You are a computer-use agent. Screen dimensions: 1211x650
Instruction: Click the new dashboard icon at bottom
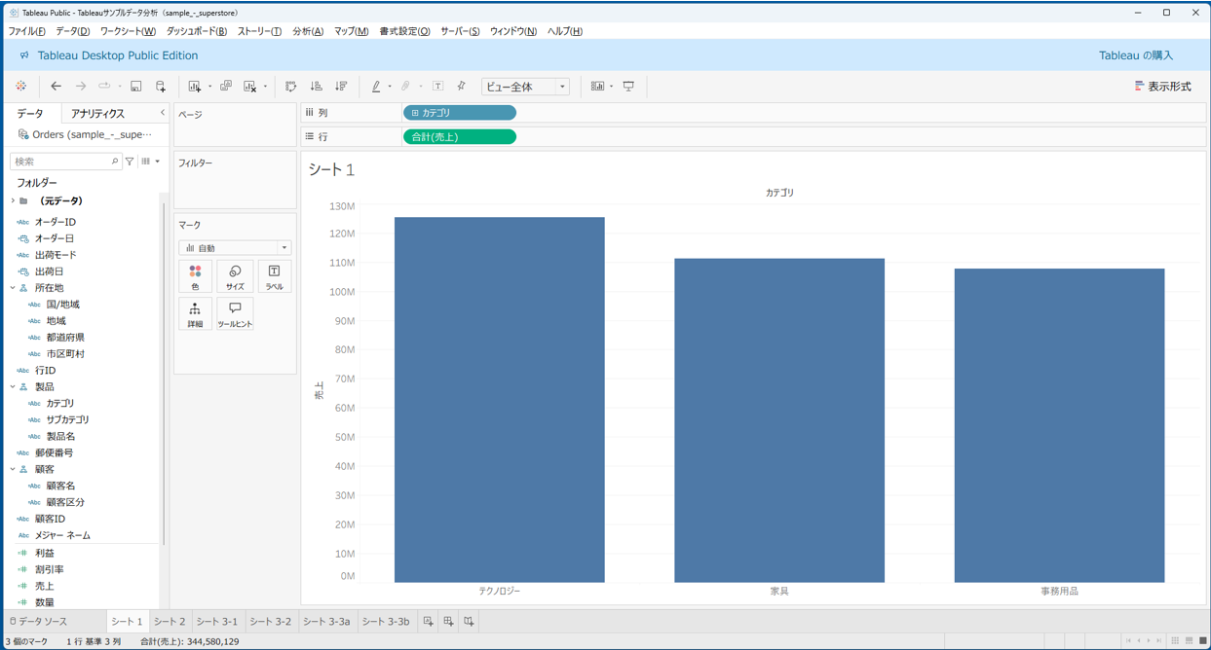(x=448, y=621)
